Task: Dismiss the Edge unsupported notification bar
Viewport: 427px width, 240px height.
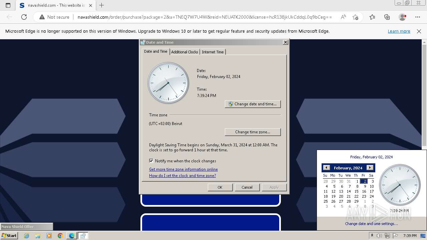Action: pyautogui.click(x=419, y=31)
